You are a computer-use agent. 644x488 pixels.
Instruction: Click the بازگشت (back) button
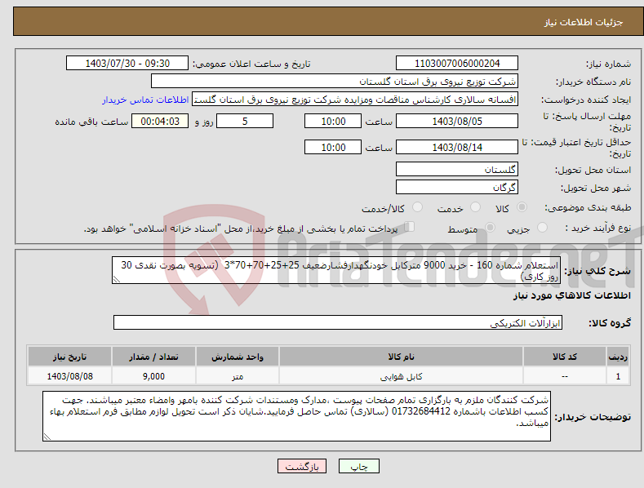[302, 466]
